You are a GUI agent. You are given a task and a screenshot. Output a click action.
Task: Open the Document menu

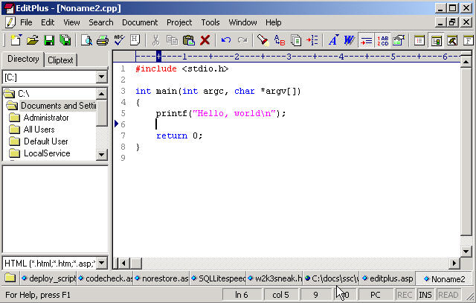click(140, 22)
